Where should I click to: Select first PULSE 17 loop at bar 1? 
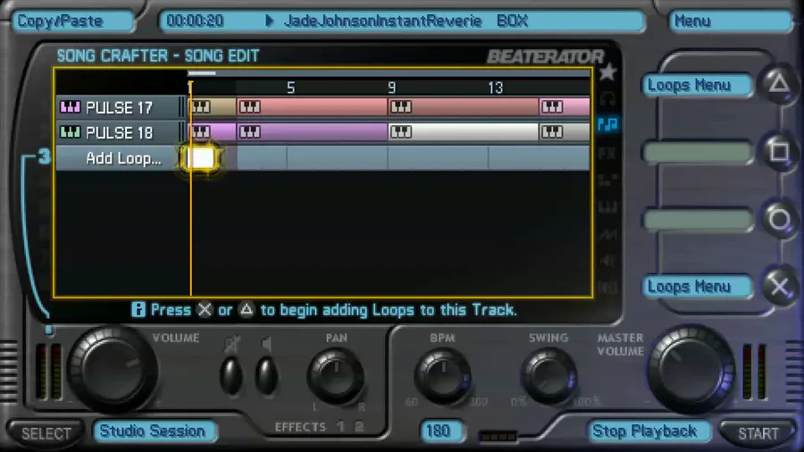coord(212,106)
